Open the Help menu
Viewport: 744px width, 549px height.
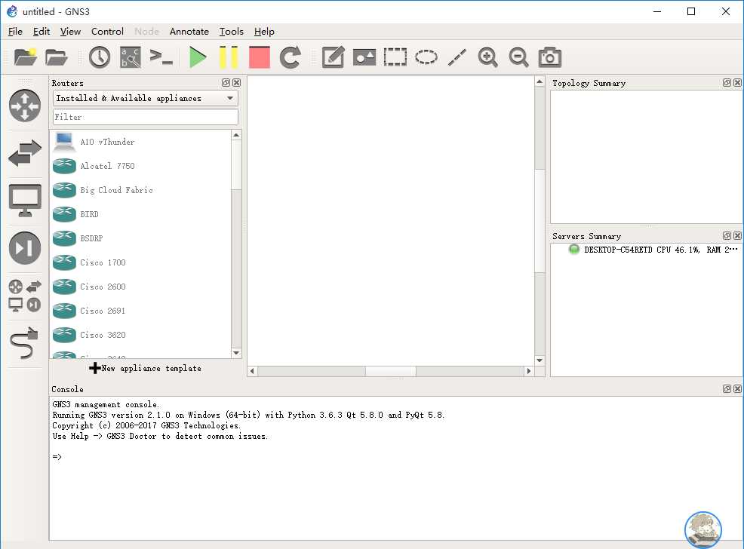(264, 31)
